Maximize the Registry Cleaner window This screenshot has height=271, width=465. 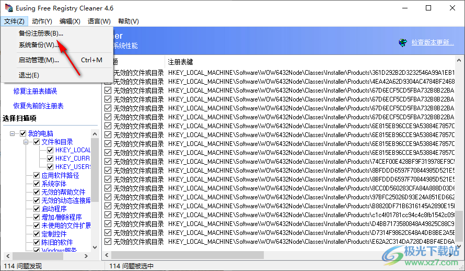[428, 8]
